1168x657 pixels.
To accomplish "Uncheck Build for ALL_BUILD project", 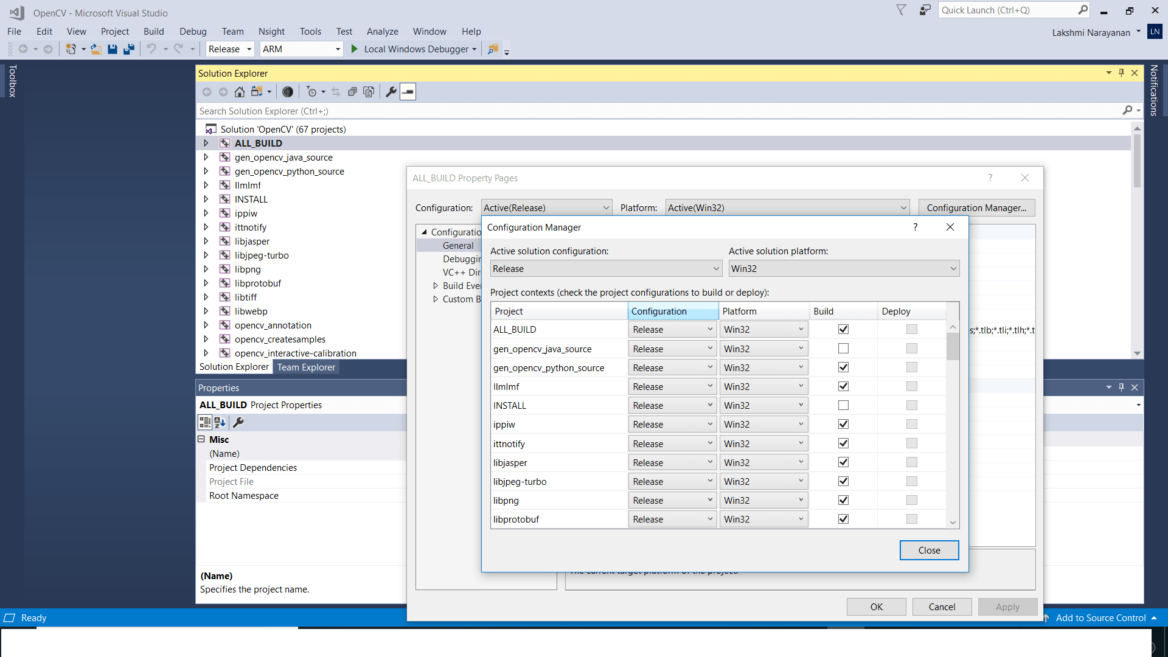I will coord(843,328).
